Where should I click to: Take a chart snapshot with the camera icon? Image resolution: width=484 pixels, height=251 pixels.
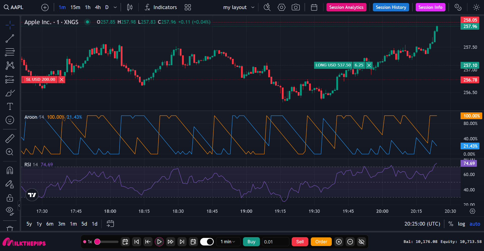296,7
